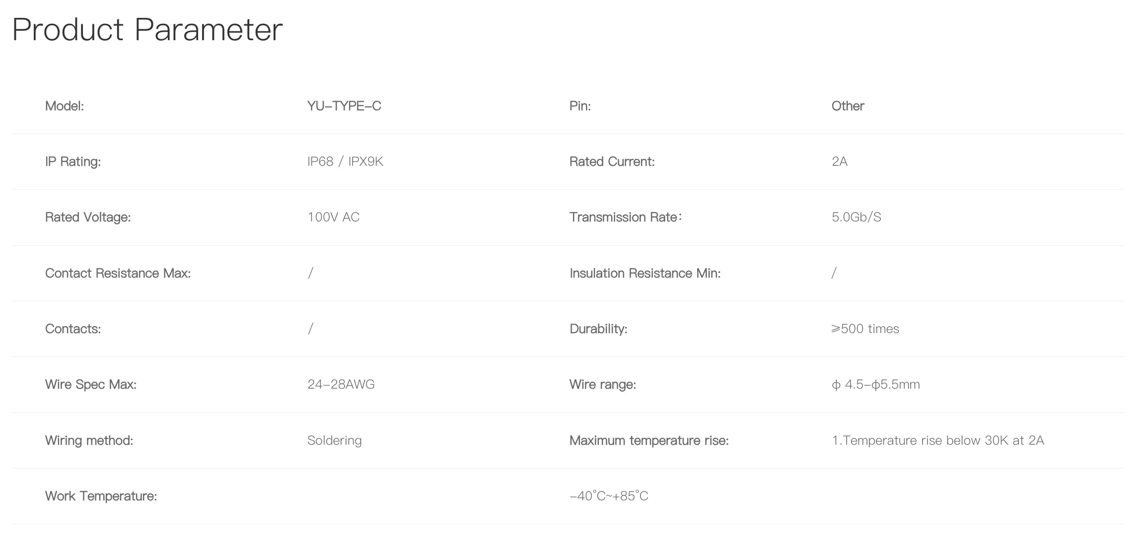This screenshot has height=538, width=1144.
Task: Click the Rated Current label
Action: pos(612,161)
